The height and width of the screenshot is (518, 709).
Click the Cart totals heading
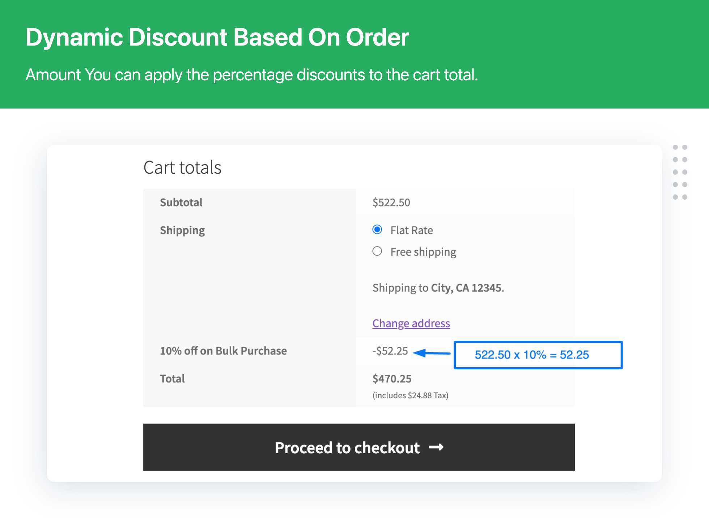pyautogui.click(x=182, y=168)
